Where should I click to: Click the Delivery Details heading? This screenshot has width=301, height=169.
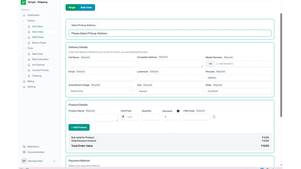pyautogui.click(x=78, y=47)
